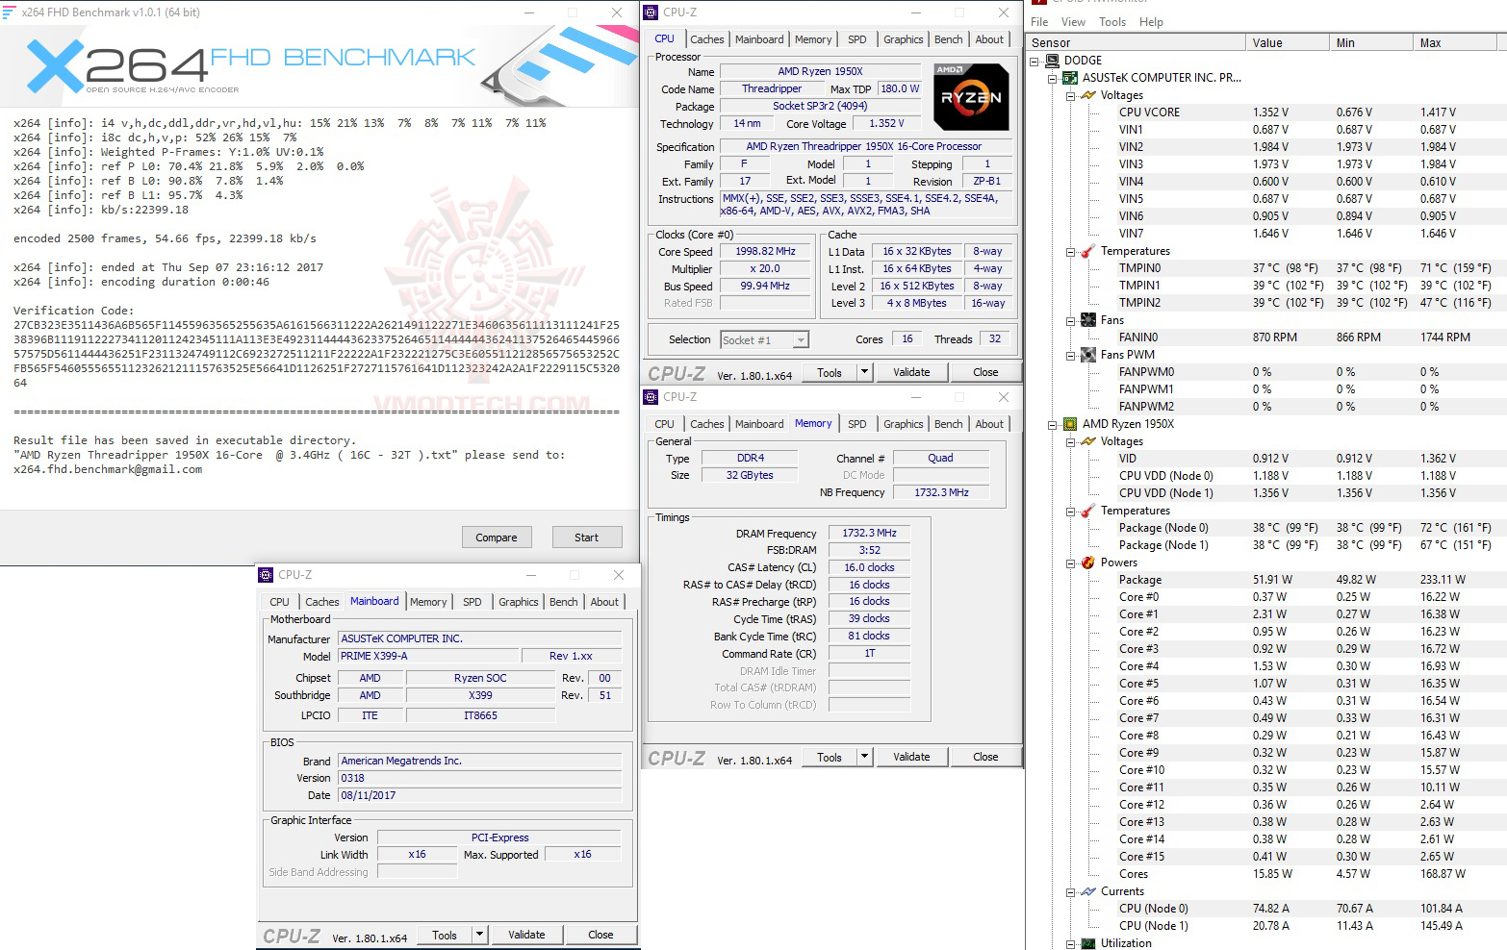Screen dimensions: 1507x950
Task: Click the AMD Ryzen logo in CPU-Z
Action: pyautogui.click(x=970, y=97)
